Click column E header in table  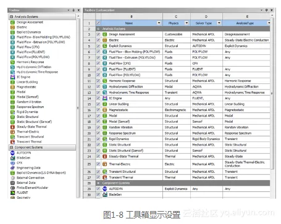pyautogui.click(x=246, y=17)
